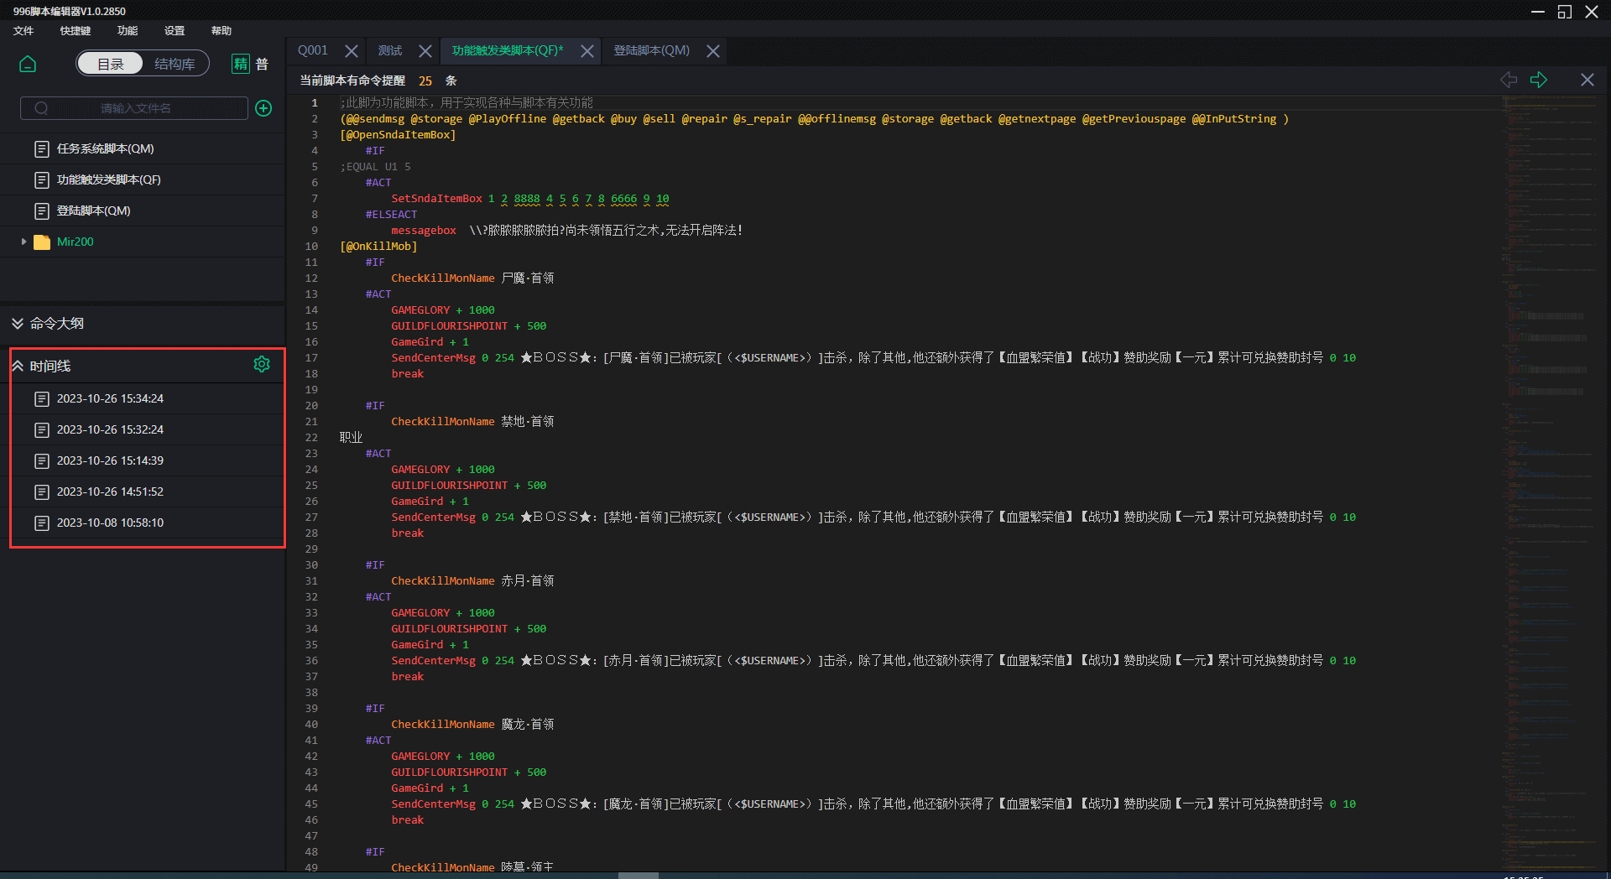1611x879 pixels.
Task: Collapse the 时间线 section
Action: point(18,366)
